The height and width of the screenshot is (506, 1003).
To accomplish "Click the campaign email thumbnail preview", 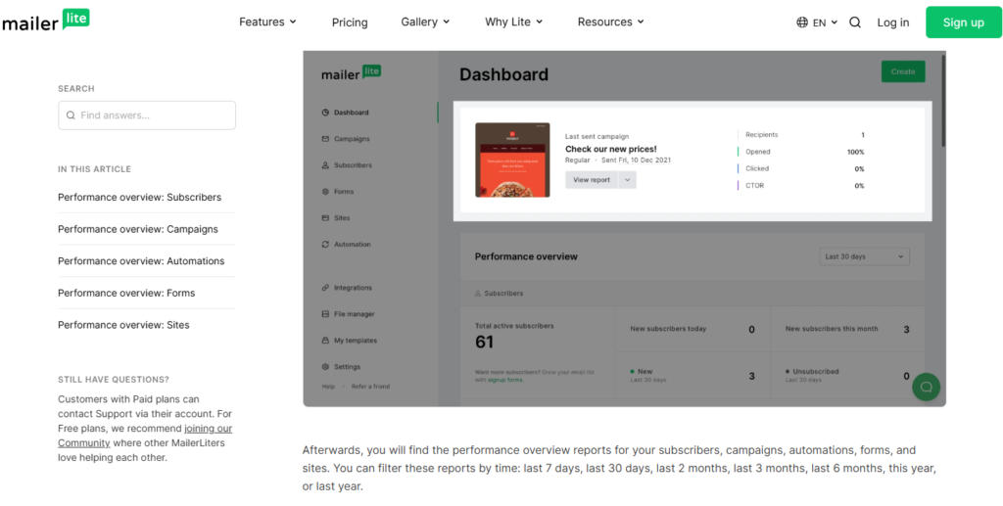I will pos(512,160).
